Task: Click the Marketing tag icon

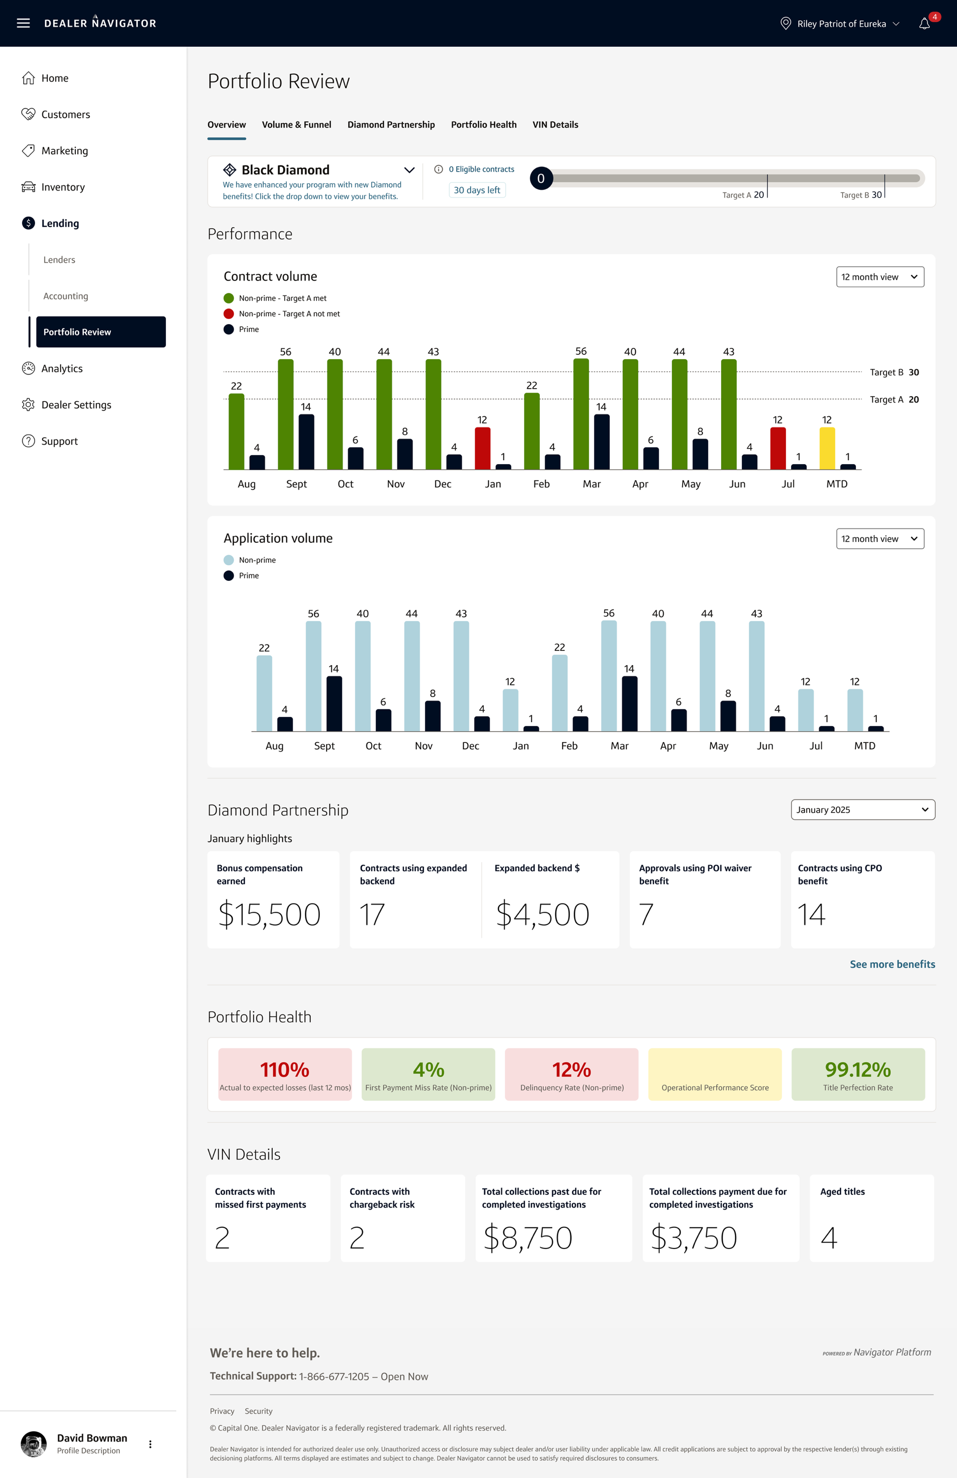Action: (28, 151)
